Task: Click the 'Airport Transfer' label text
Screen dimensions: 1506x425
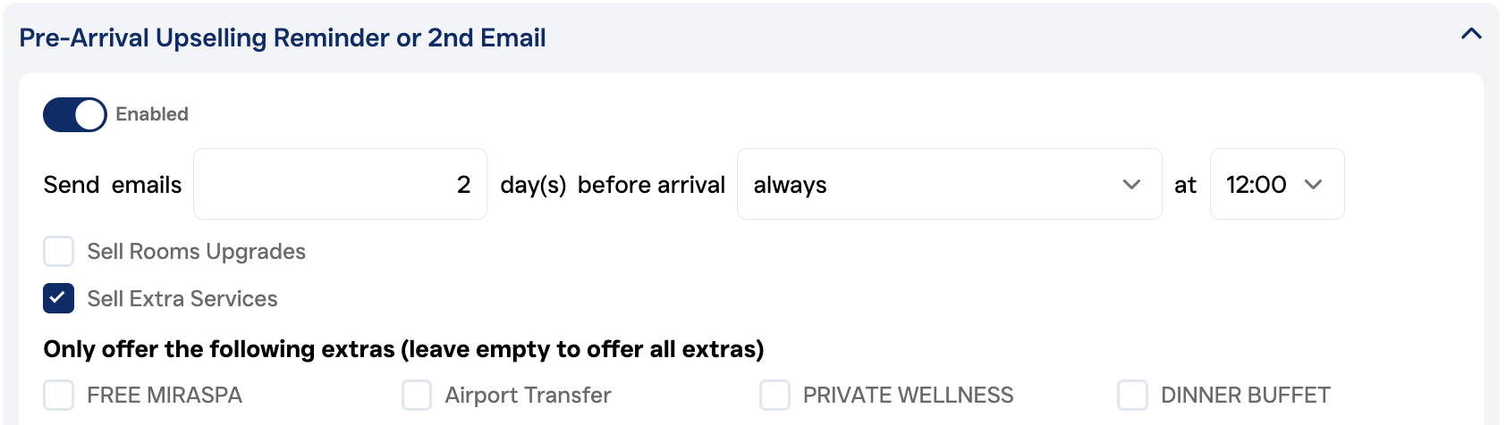Action: pos(528,395)
